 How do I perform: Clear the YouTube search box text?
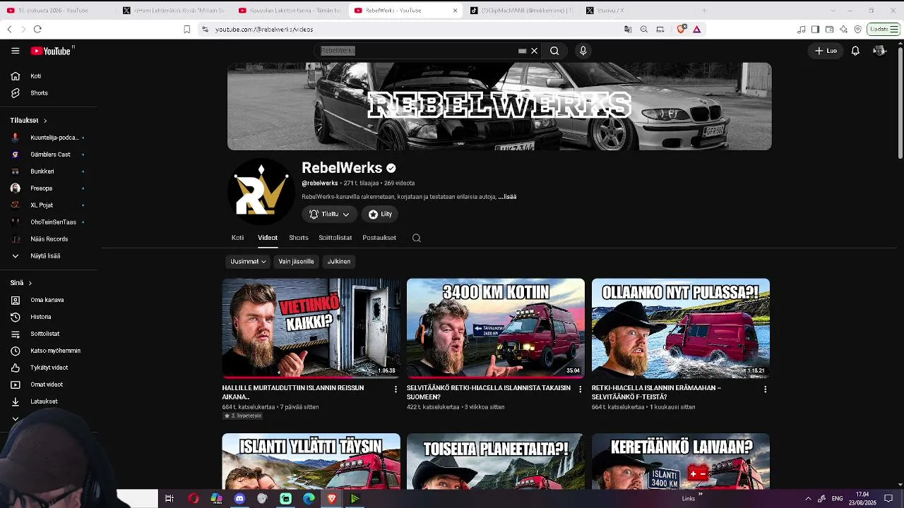click(534, 51)
